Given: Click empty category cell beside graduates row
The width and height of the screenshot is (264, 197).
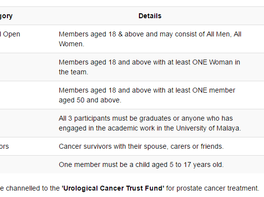Looking at the screenshot, I should click(28, 123).
